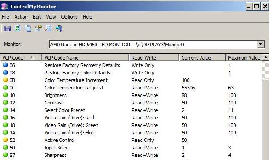Image resolution: width=269 pixels, height=160 pixels.
Task: Select the Video Gain (Drive): Blue row
Action: (x=131, y=133)
